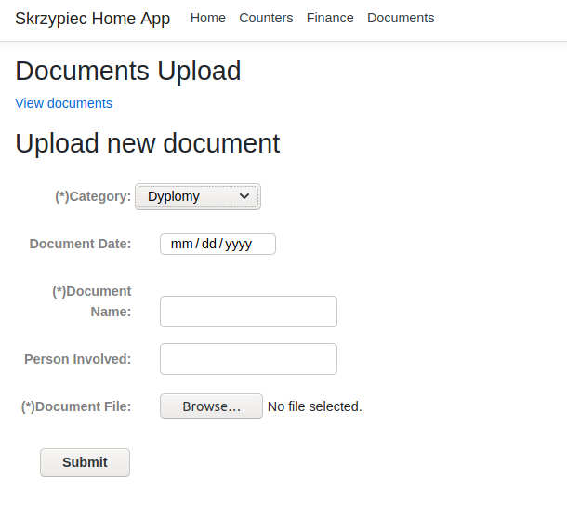The width and height of the screenshot is (567, 506).
Task: Focus the Document Name text field
Action: pos(248,312)
